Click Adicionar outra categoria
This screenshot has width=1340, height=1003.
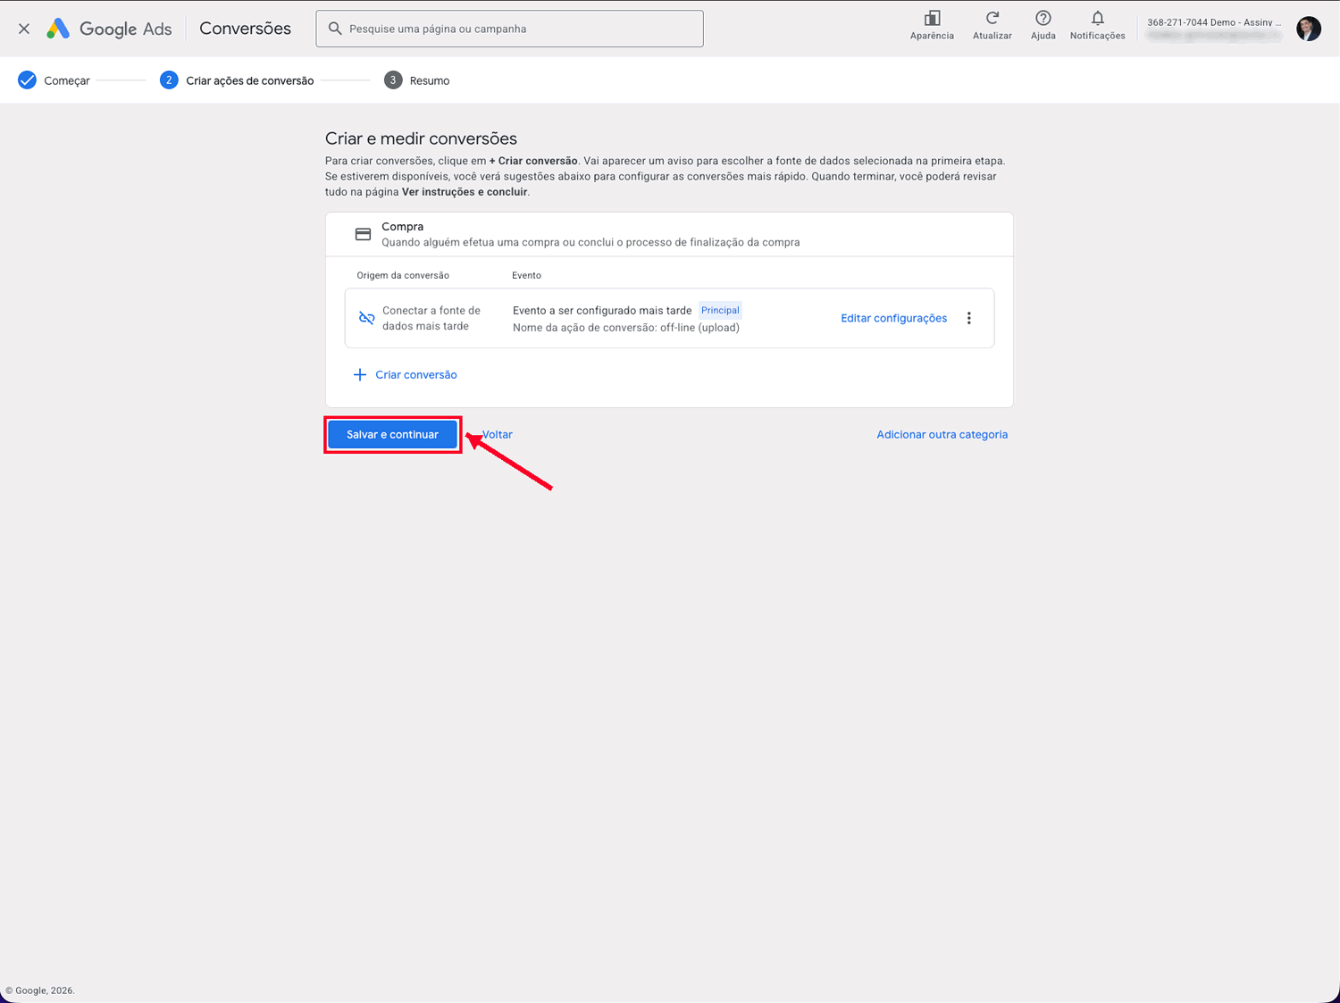942,434
